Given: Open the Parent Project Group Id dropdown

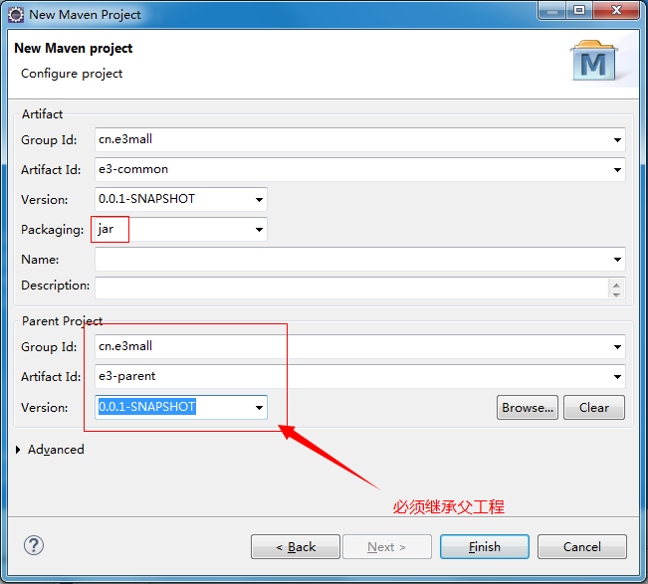Looking at the screenshot, I should click(617, 347).
